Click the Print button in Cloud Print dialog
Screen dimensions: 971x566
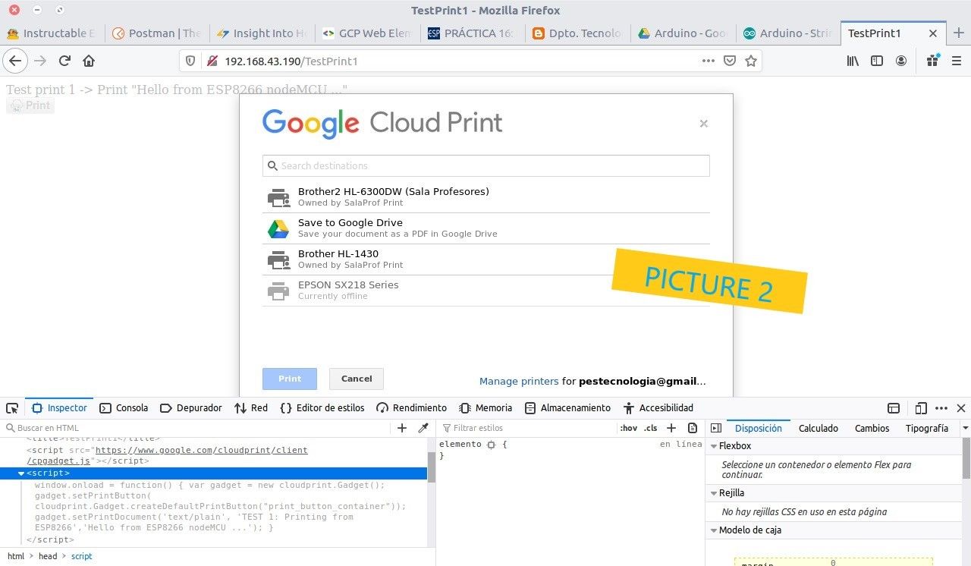[290, 379]
